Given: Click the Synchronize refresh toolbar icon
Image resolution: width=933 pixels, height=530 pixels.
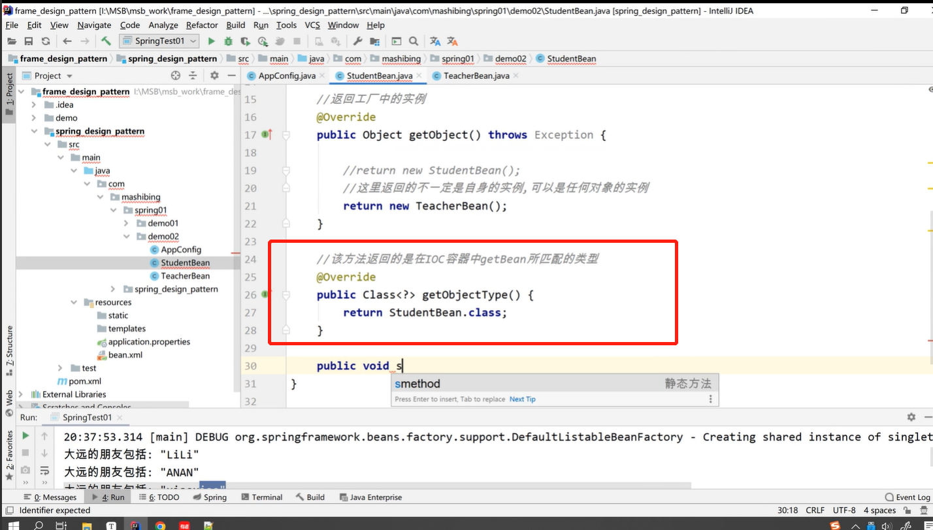Looking at the screenshot, I should (45, 41).
